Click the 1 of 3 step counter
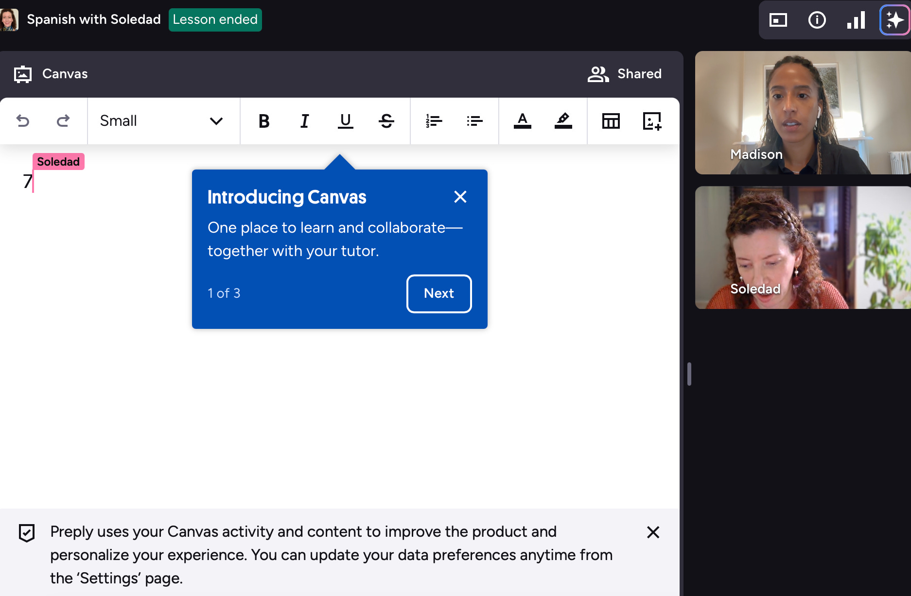911x596 pixels. pyautogui.click(x=224, y=293)
